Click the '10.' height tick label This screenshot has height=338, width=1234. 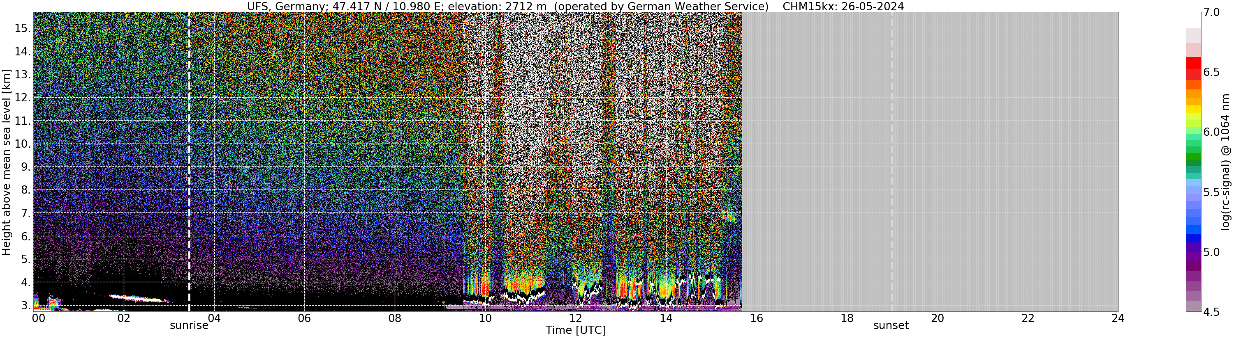[23, 144]
